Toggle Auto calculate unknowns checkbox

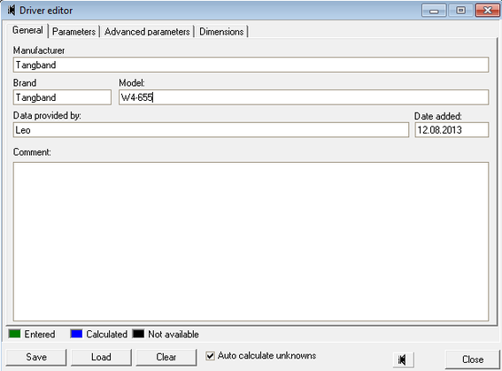210,356
